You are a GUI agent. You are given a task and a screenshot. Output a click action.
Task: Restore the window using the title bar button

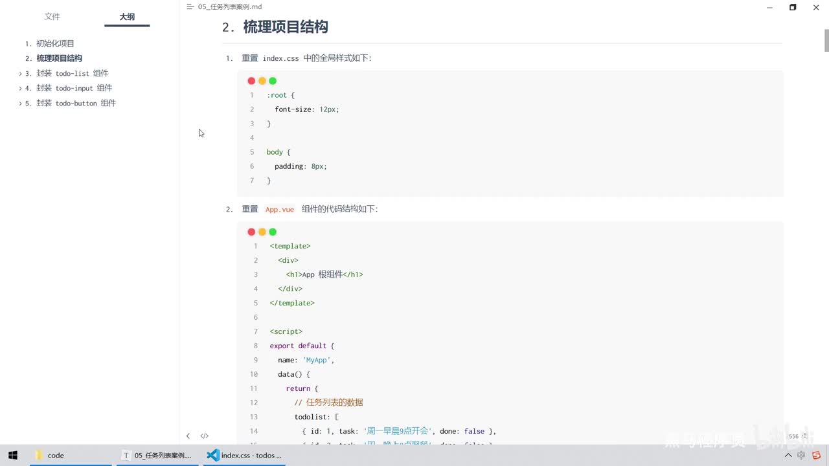coord(793,7)
